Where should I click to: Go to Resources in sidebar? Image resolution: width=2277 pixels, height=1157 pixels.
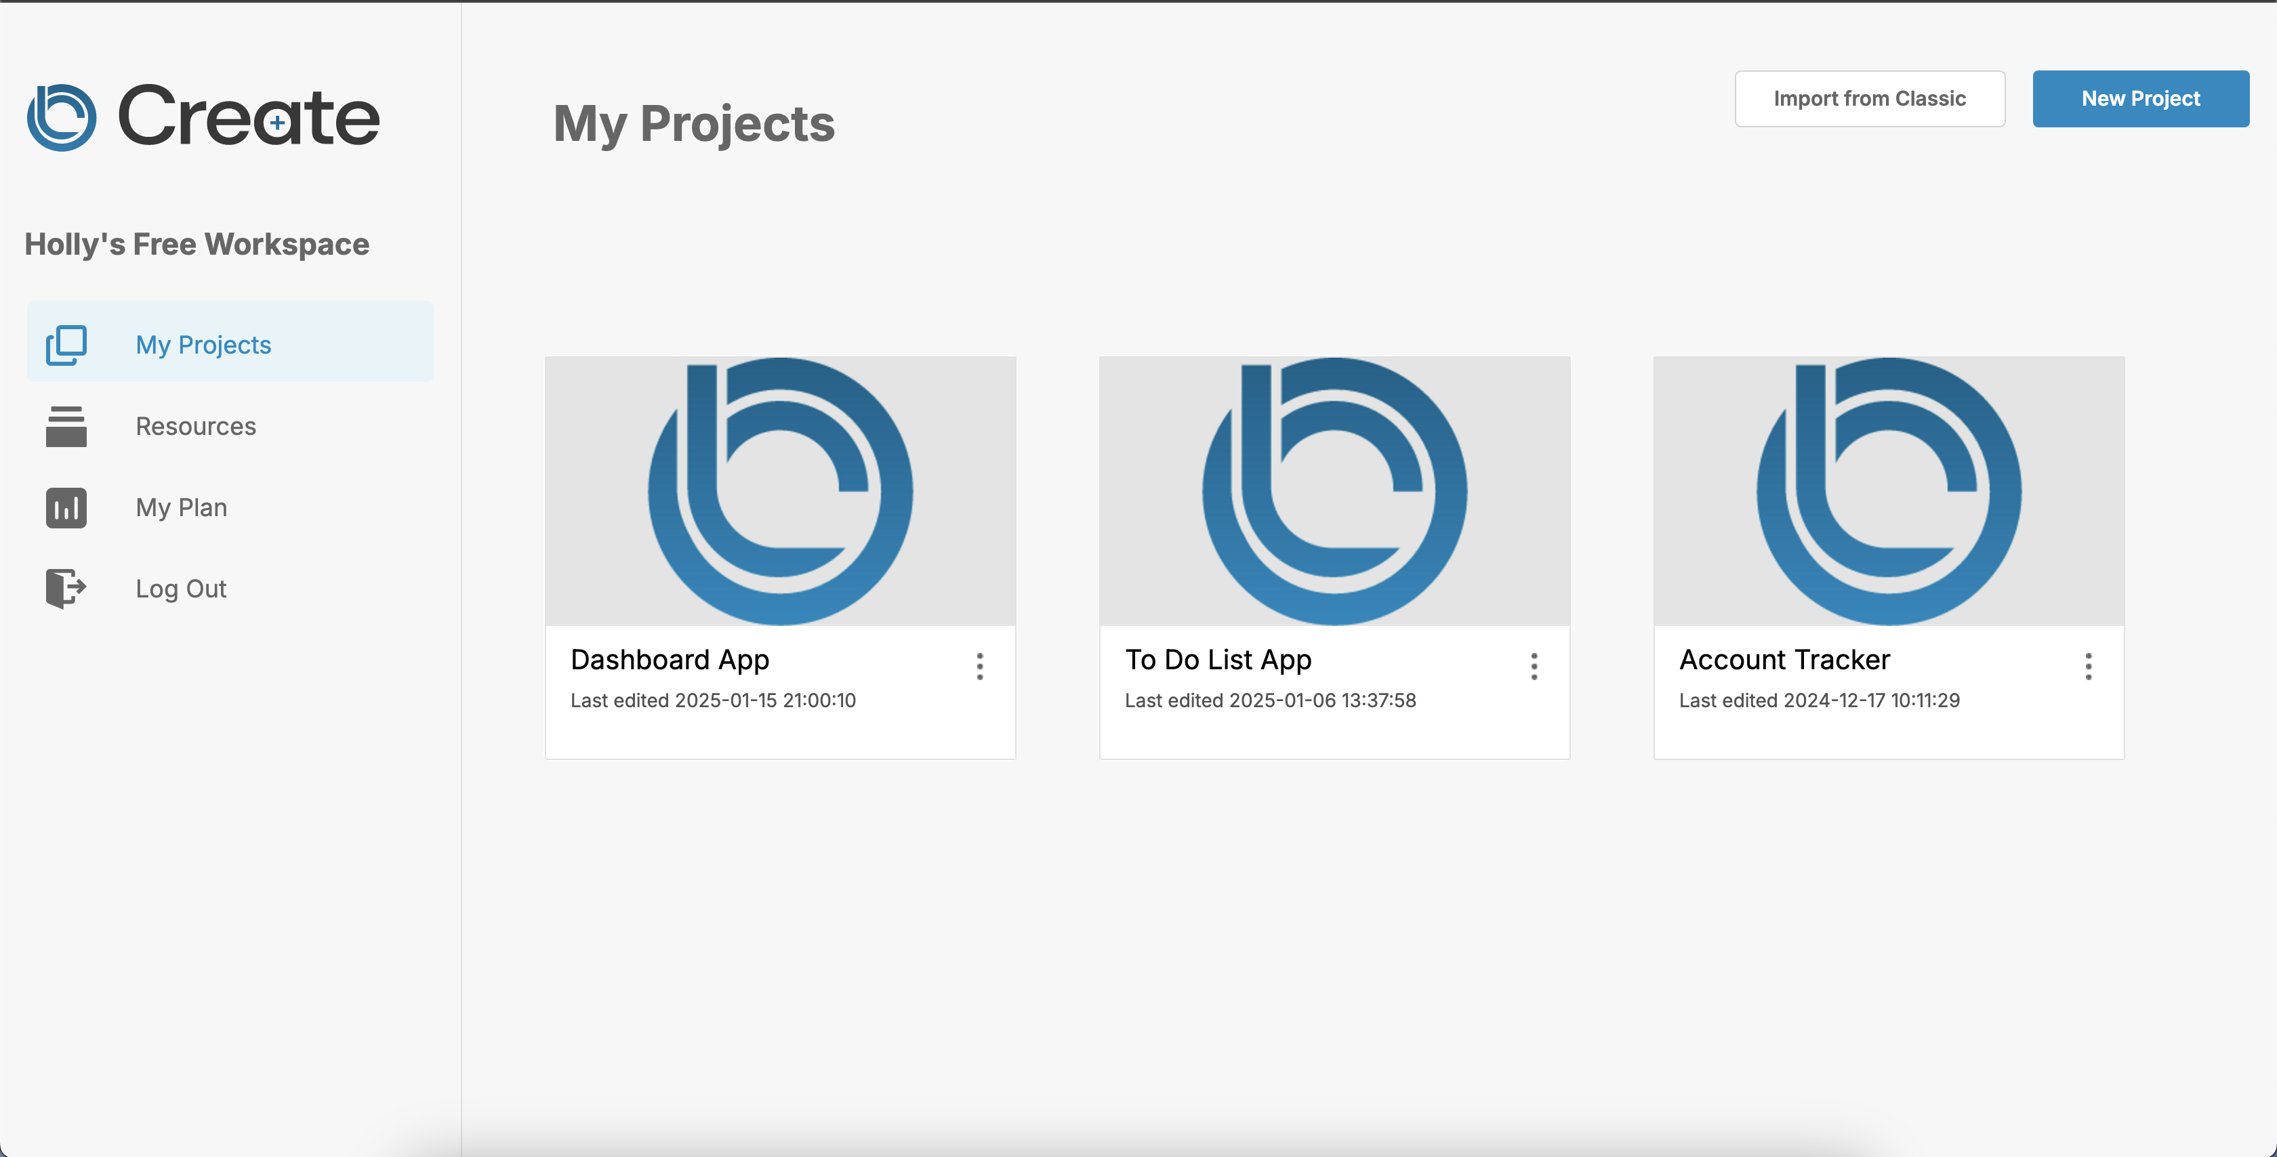pyautogui.click(x=230, y=426)
